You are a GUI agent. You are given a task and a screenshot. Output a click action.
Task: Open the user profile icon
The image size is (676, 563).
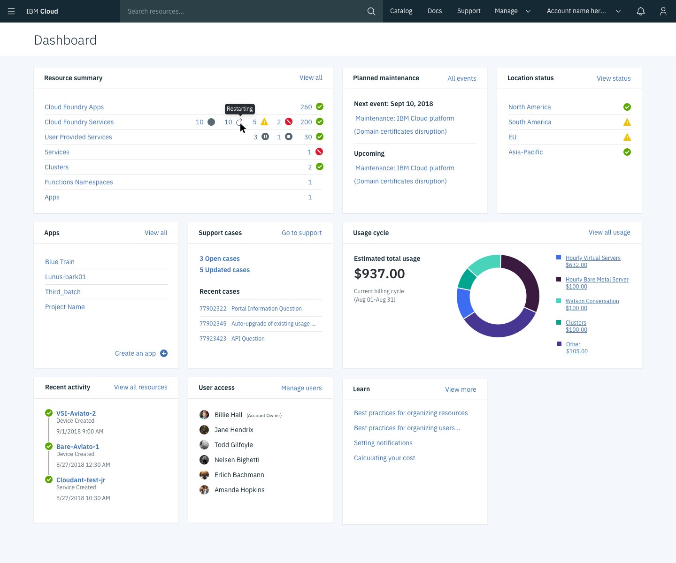[663, 11]
